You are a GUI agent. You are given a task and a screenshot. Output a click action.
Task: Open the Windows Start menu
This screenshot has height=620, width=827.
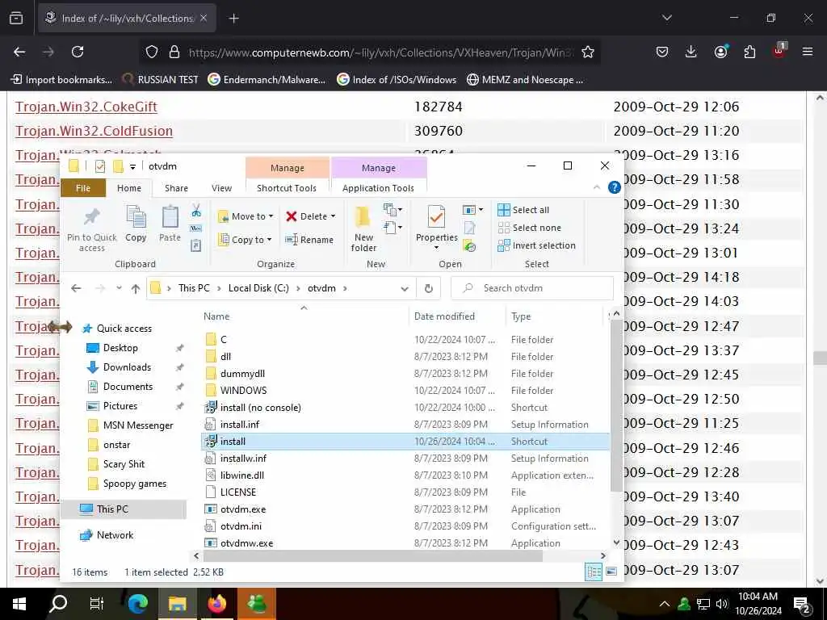tap(19, 604)
